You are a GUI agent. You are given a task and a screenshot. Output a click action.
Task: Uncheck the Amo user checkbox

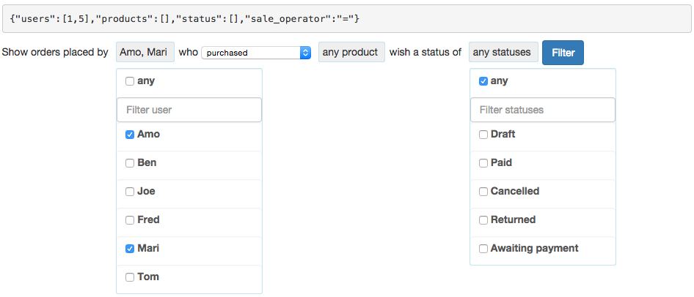(x=130, y=135)
